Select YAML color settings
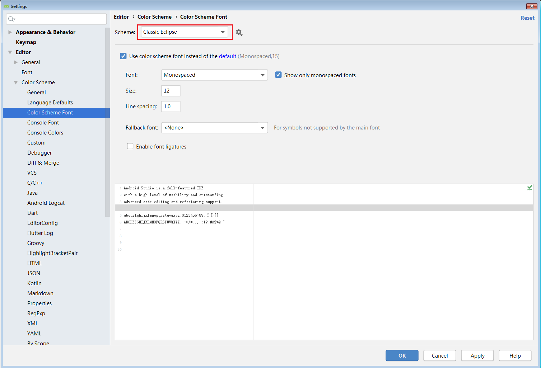The width and height of the screenshot is (541, 368). click(x=34, y=334)
